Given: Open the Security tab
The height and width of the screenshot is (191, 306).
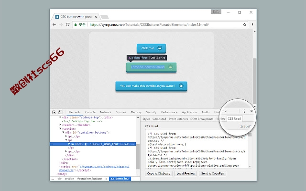Looking at the screenshot, I should click(151, 112).
